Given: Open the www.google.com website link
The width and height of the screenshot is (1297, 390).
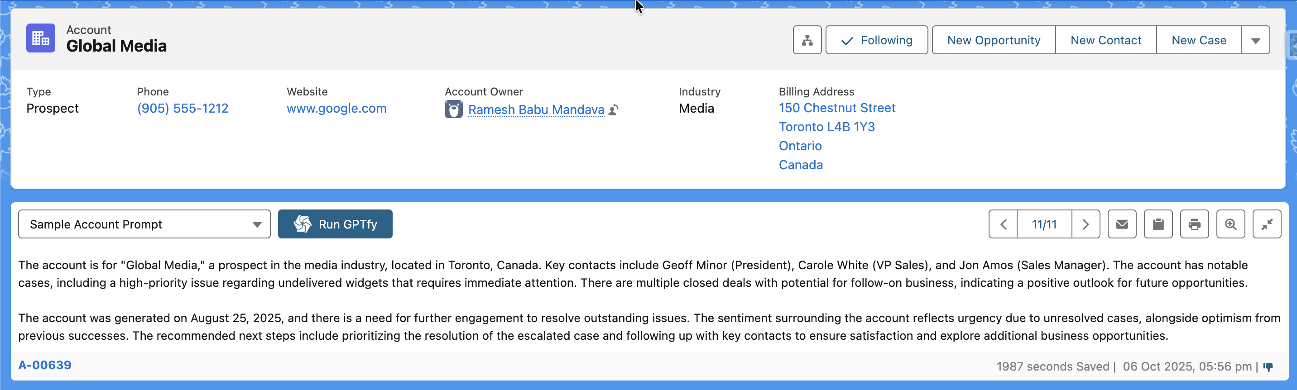Looking at the screenshot, I should (x=336, y=108).
